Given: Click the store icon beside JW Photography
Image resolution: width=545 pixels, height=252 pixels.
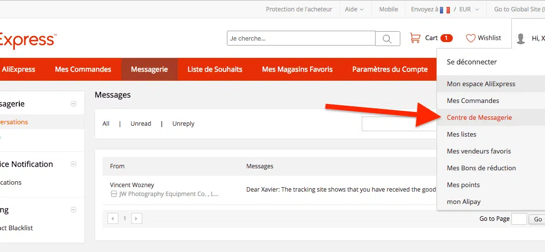Looking at the screenshot, I should [113, 194].
